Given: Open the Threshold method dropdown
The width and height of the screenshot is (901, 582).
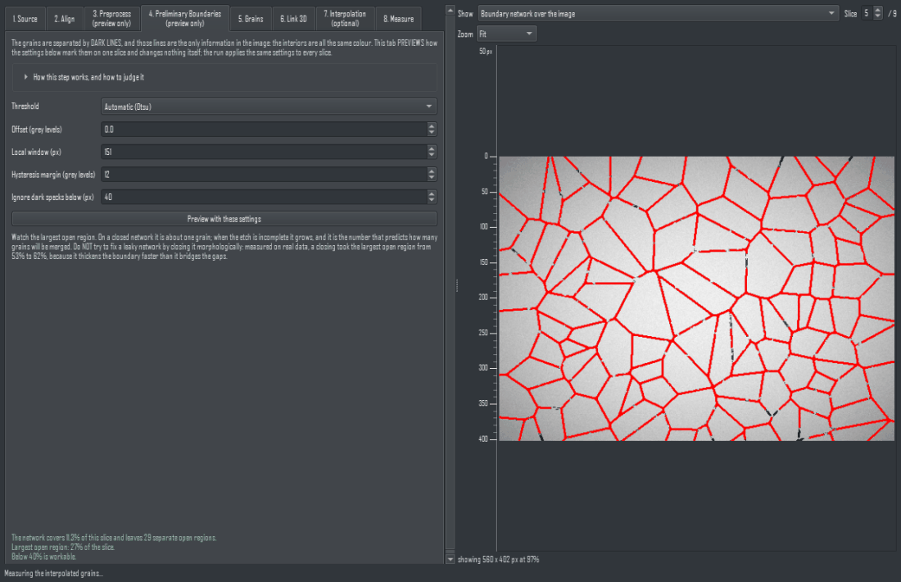Looking at the screenshot, I should tap(269, 107).
